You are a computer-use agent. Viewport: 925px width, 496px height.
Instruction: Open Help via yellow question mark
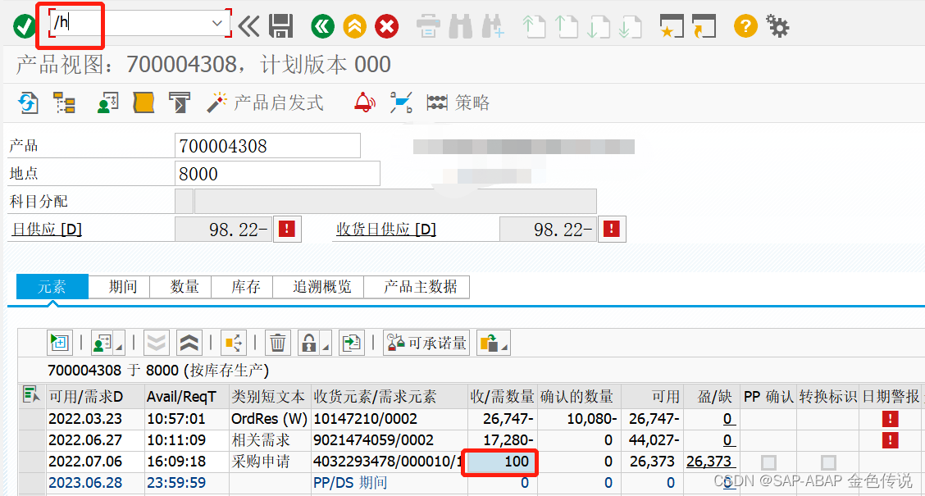click(x=745, y=26)
